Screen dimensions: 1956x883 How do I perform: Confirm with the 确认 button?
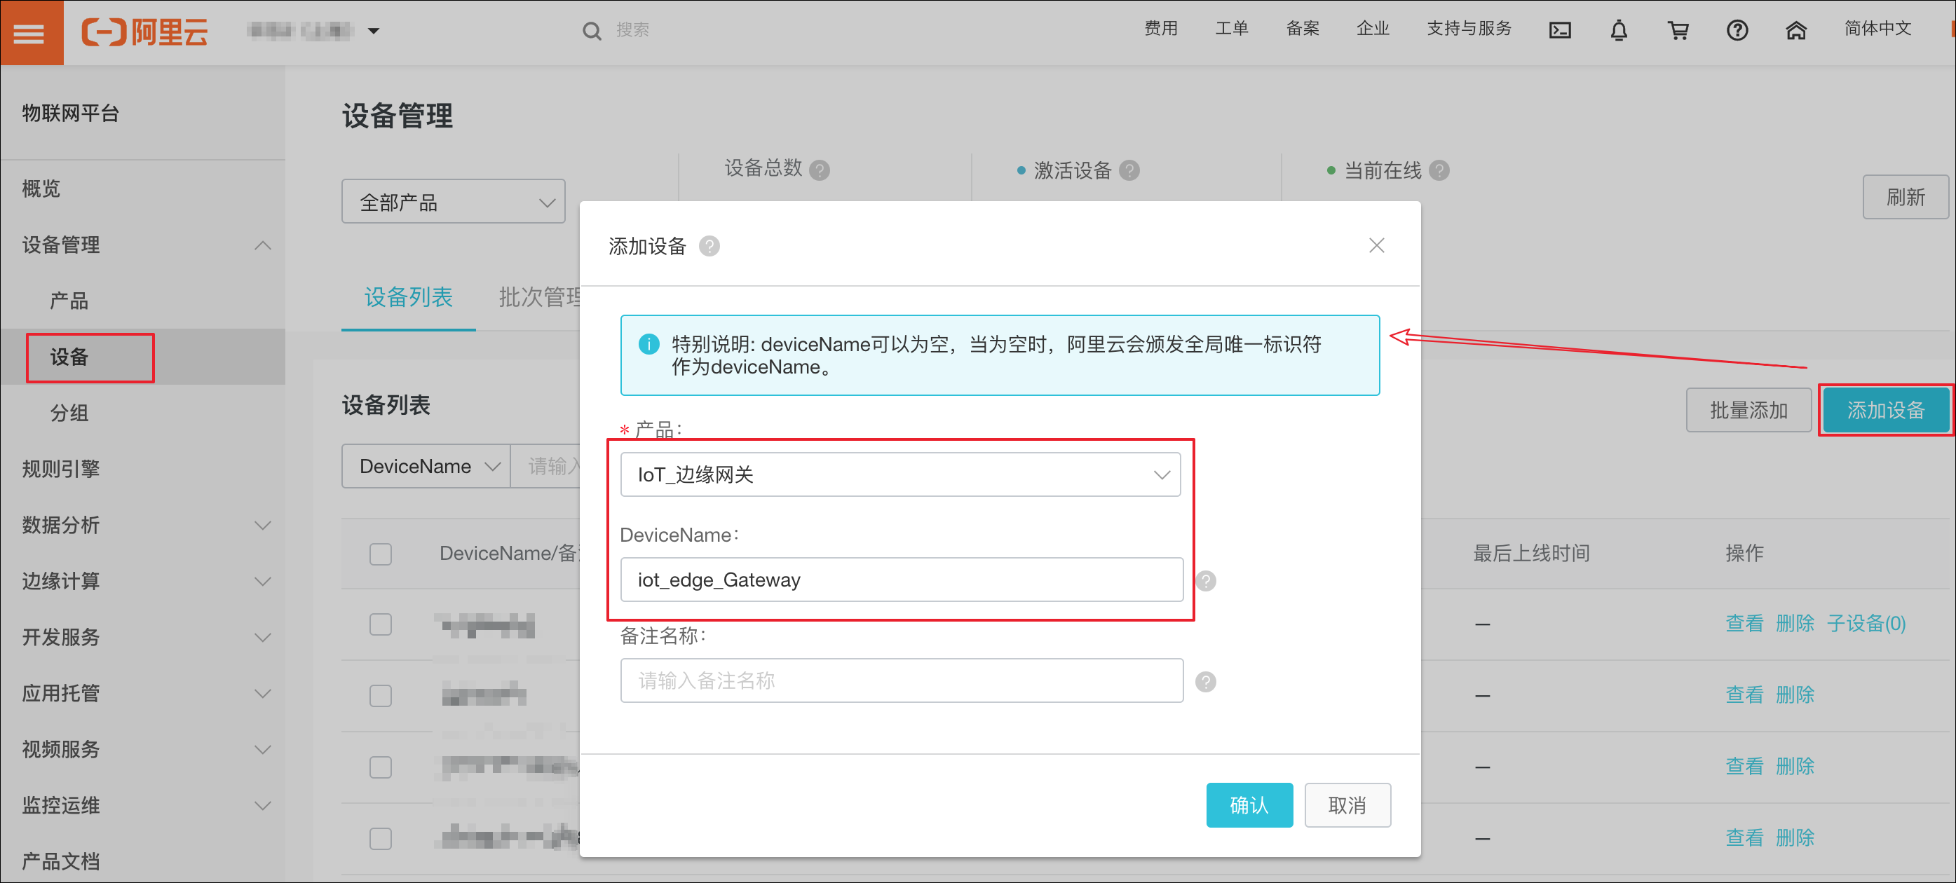click(x=1249, y=805)
